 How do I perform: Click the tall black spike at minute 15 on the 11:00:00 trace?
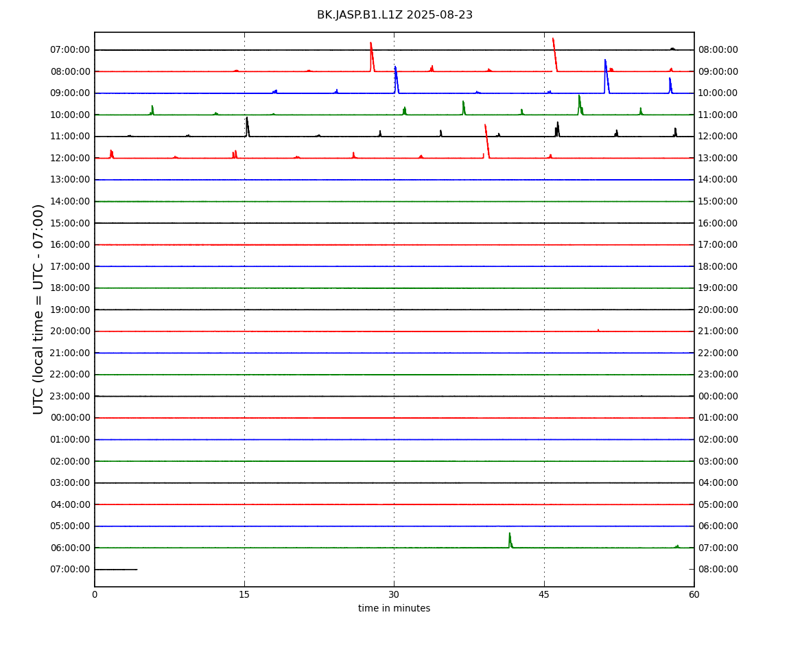click(247, 127)
